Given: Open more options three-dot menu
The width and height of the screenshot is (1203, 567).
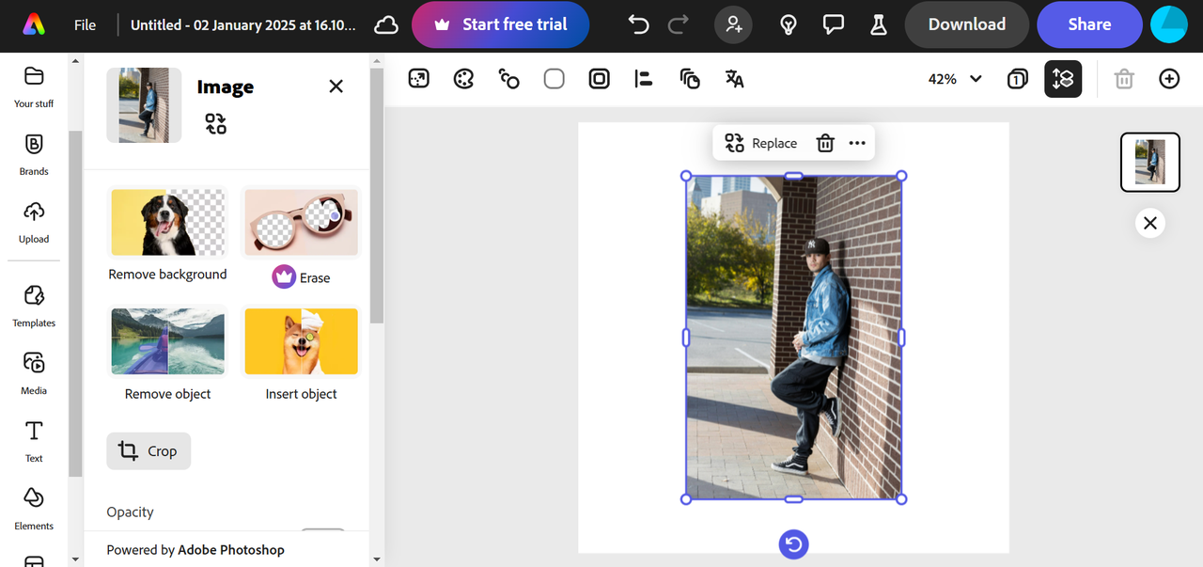Looking at the screenshot, I should click(857, 143).
